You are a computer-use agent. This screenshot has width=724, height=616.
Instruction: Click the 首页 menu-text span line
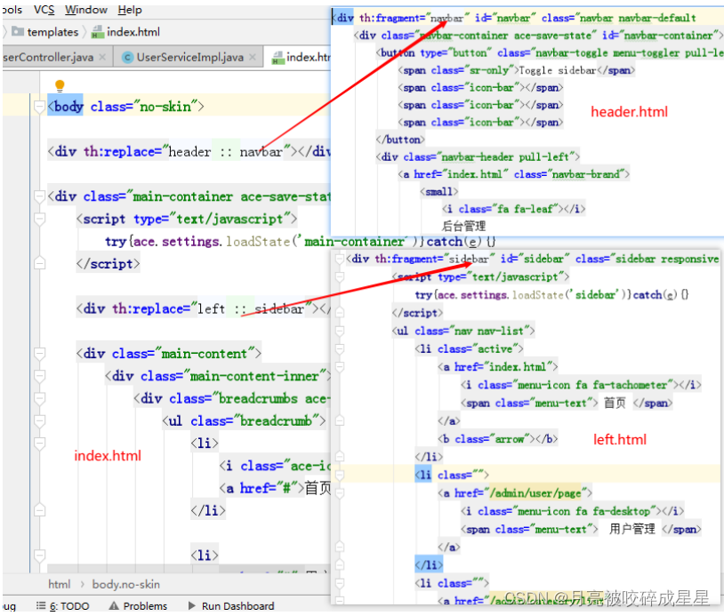pos(567,403)
